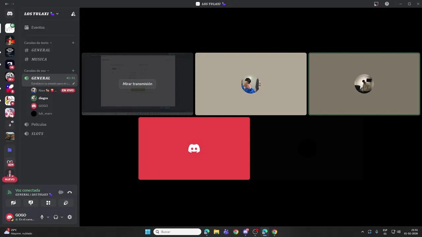The width and height of the screenshot is (422, 237).
Task: Open user settings gear
Action: coord(70,217)
